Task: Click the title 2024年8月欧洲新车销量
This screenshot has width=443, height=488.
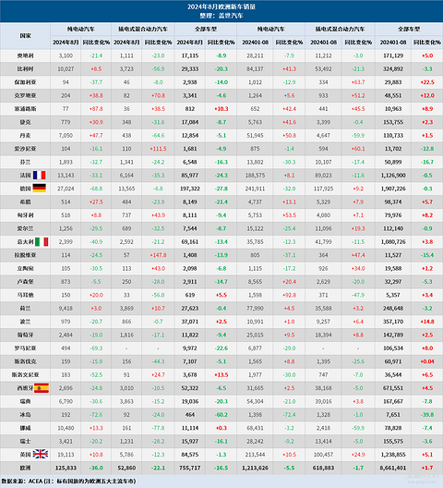Action: [x=221, y=6]
